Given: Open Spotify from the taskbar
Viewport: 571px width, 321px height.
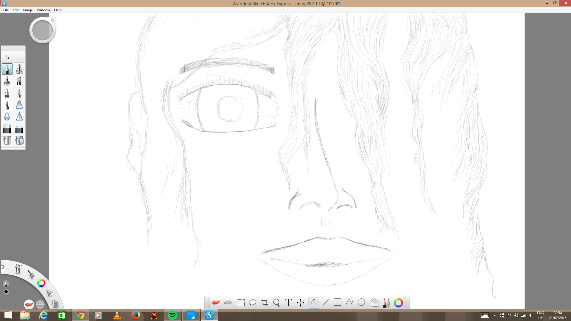Looking at the screenshot, I should 172,315.
